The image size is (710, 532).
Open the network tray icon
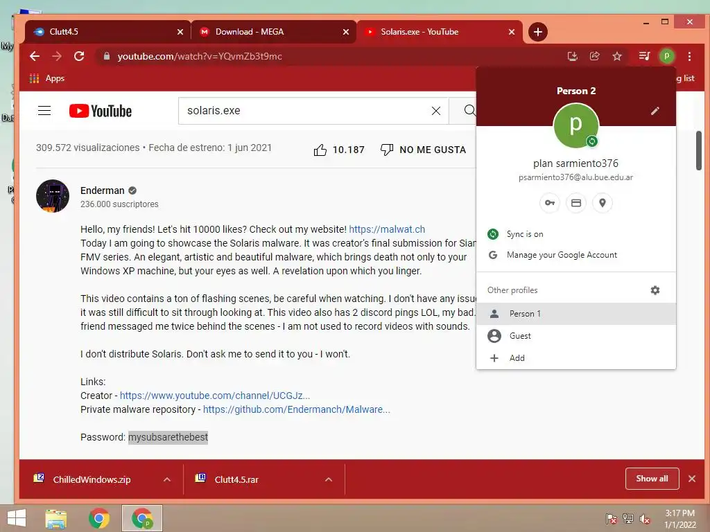pos(628,519)
